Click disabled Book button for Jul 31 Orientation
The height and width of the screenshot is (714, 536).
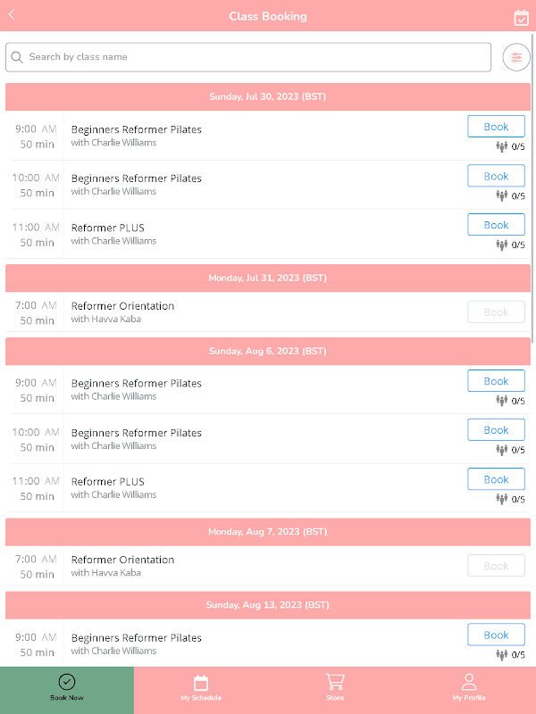[496, 312]
